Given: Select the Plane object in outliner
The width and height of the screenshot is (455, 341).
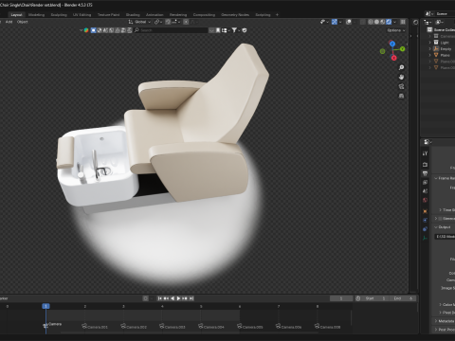Looking at the screenshot, I should pyautogui.click(x=445, y=55).
